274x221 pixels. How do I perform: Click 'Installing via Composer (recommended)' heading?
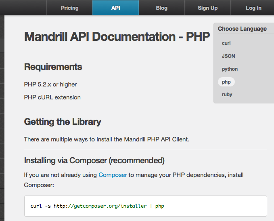(94, 160)
